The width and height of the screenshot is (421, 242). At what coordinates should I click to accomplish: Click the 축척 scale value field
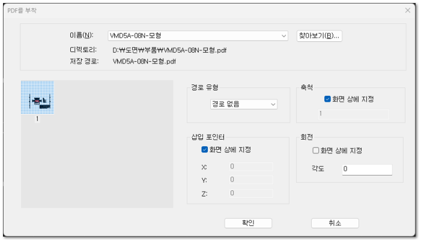[353, 114]
